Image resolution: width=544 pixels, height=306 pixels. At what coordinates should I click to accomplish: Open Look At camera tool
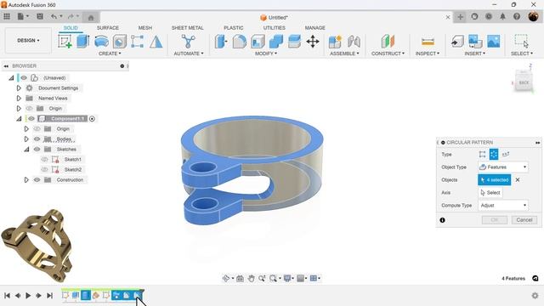(240, 278)
